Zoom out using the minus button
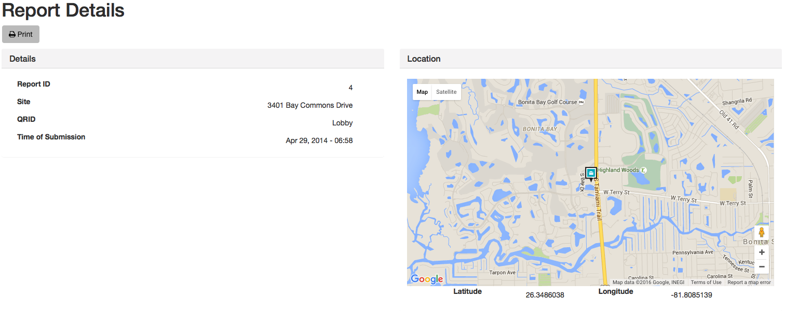Viewport: 785px width, 311px height. tap(762, 266)
